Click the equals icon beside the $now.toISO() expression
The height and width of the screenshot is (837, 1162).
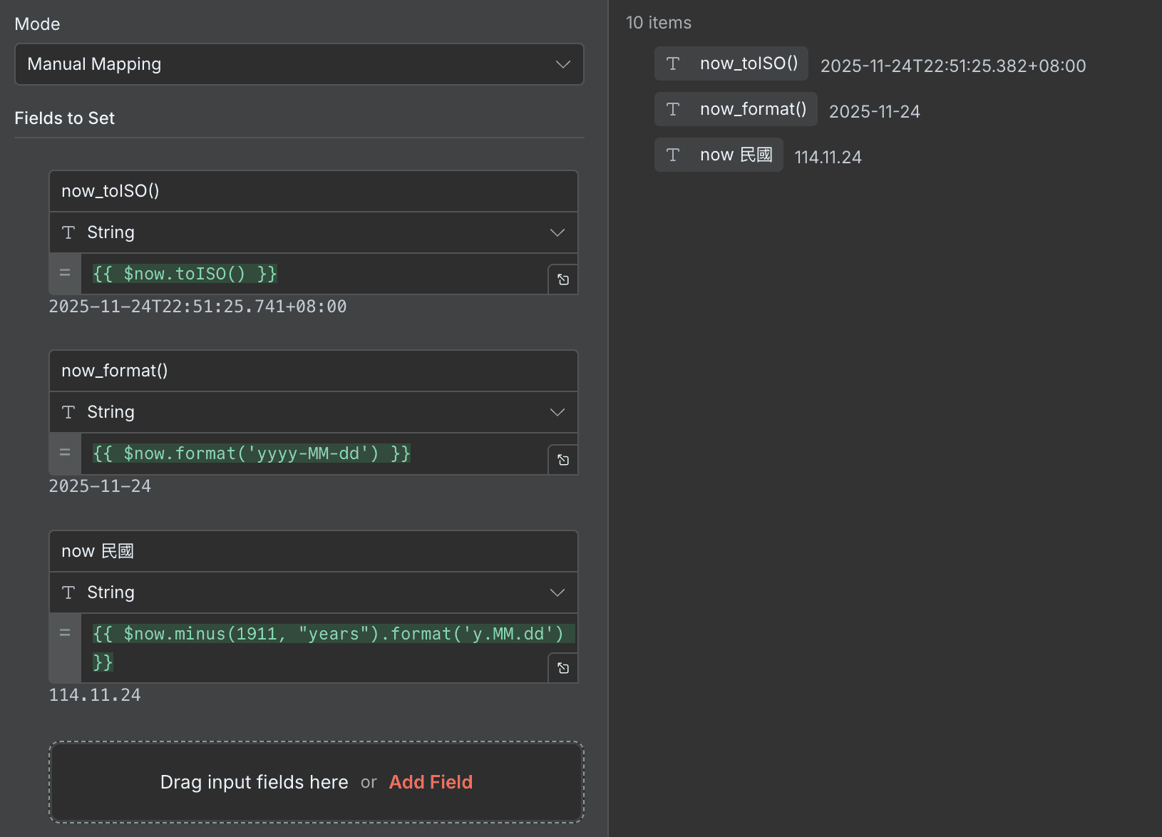[65, 274]
